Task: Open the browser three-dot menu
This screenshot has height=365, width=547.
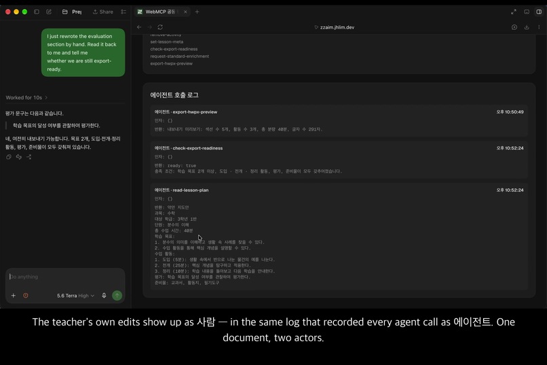Action: (539, 27)
